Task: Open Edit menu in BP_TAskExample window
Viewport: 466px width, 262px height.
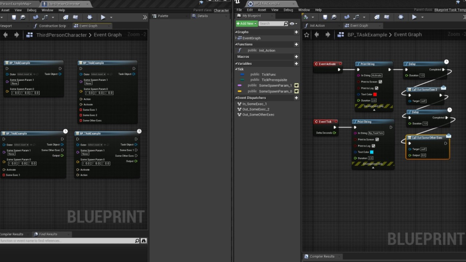Action: (250, 10)
